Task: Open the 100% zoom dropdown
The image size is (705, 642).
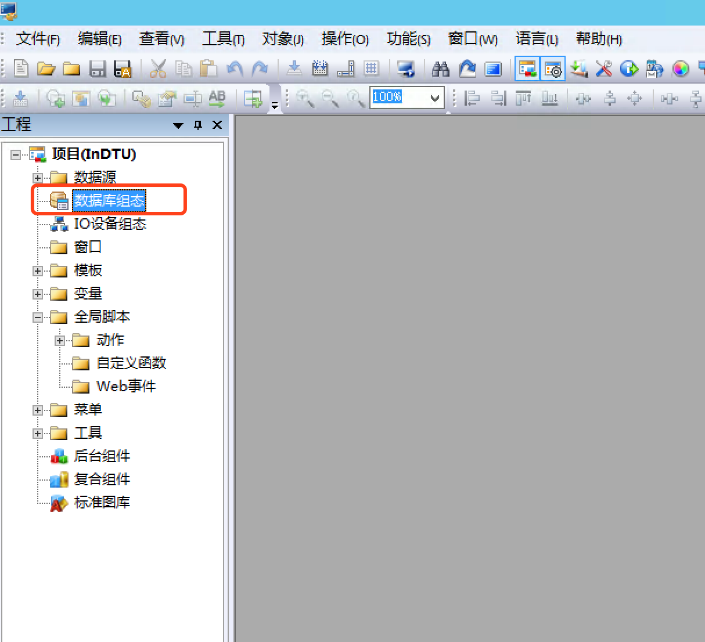Action: 435,98
